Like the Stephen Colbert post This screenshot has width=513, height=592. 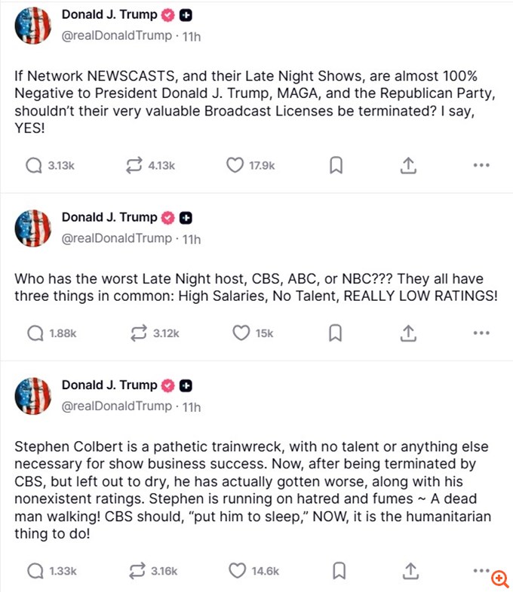click(x=238, y=571)
